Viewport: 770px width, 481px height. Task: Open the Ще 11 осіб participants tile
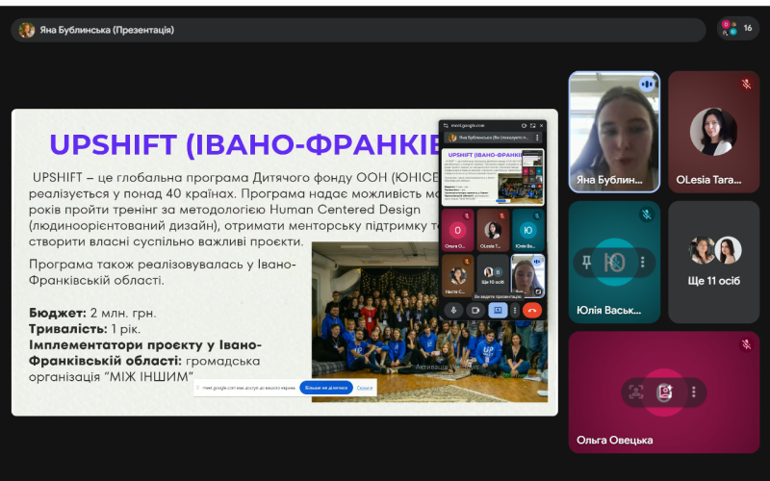click(713, 262)
